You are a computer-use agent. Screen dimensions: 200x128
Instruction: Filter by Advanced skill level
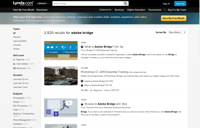(21, 68)
